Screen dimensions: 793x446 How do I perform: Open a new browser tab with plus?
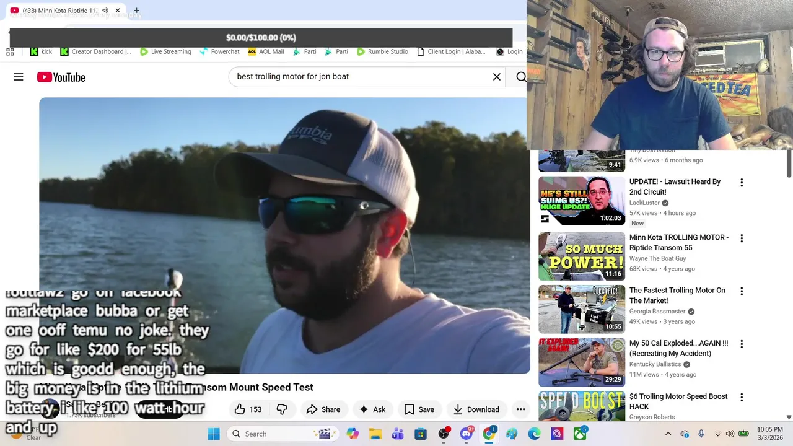pyautogui.click(x=136, y=11)
